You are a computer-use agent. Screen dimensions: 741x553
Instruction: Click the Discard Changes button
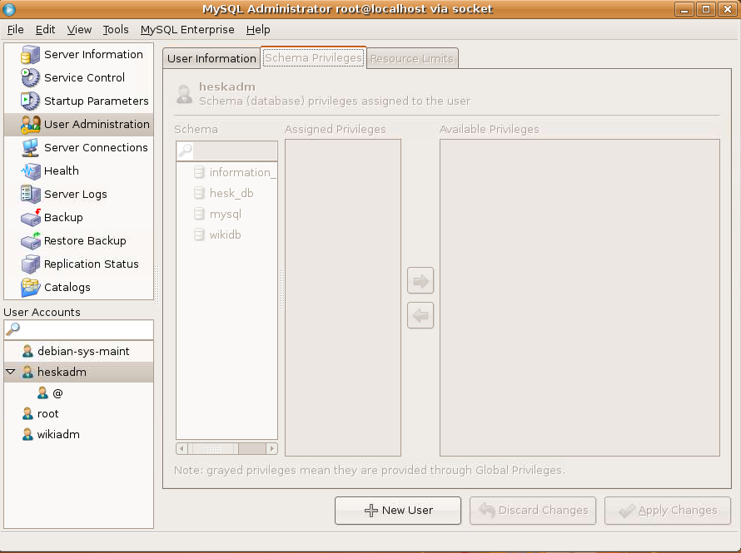pyautogui.click(x=533, y=510)
